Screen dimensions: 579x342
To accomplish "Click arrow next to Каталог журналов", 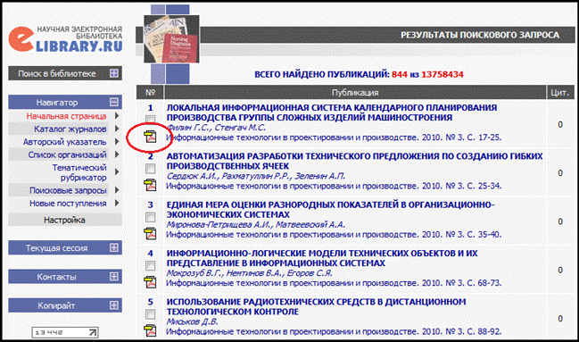I will click(117, 129).
